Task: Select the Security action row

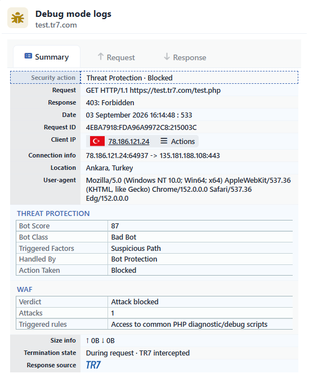Action: [x=154, y=78]
